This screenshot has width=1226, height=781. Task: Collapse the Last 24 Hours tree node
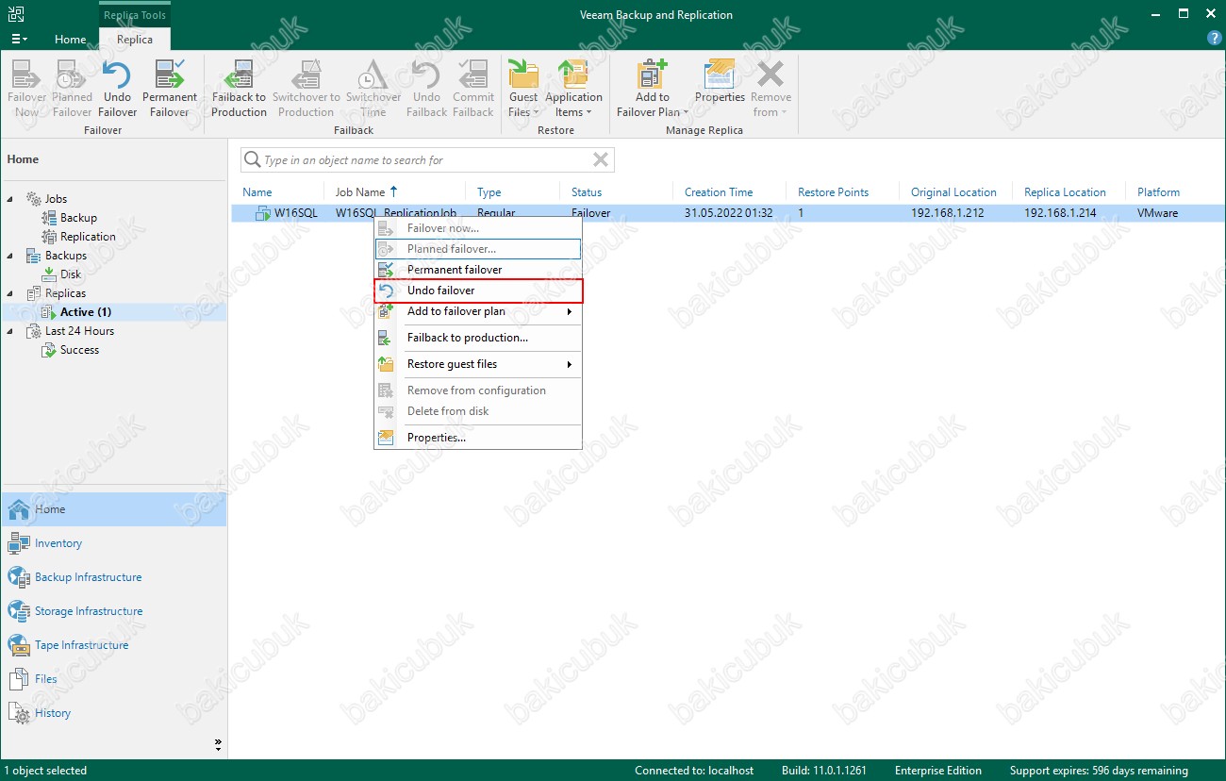pos(10,331)
